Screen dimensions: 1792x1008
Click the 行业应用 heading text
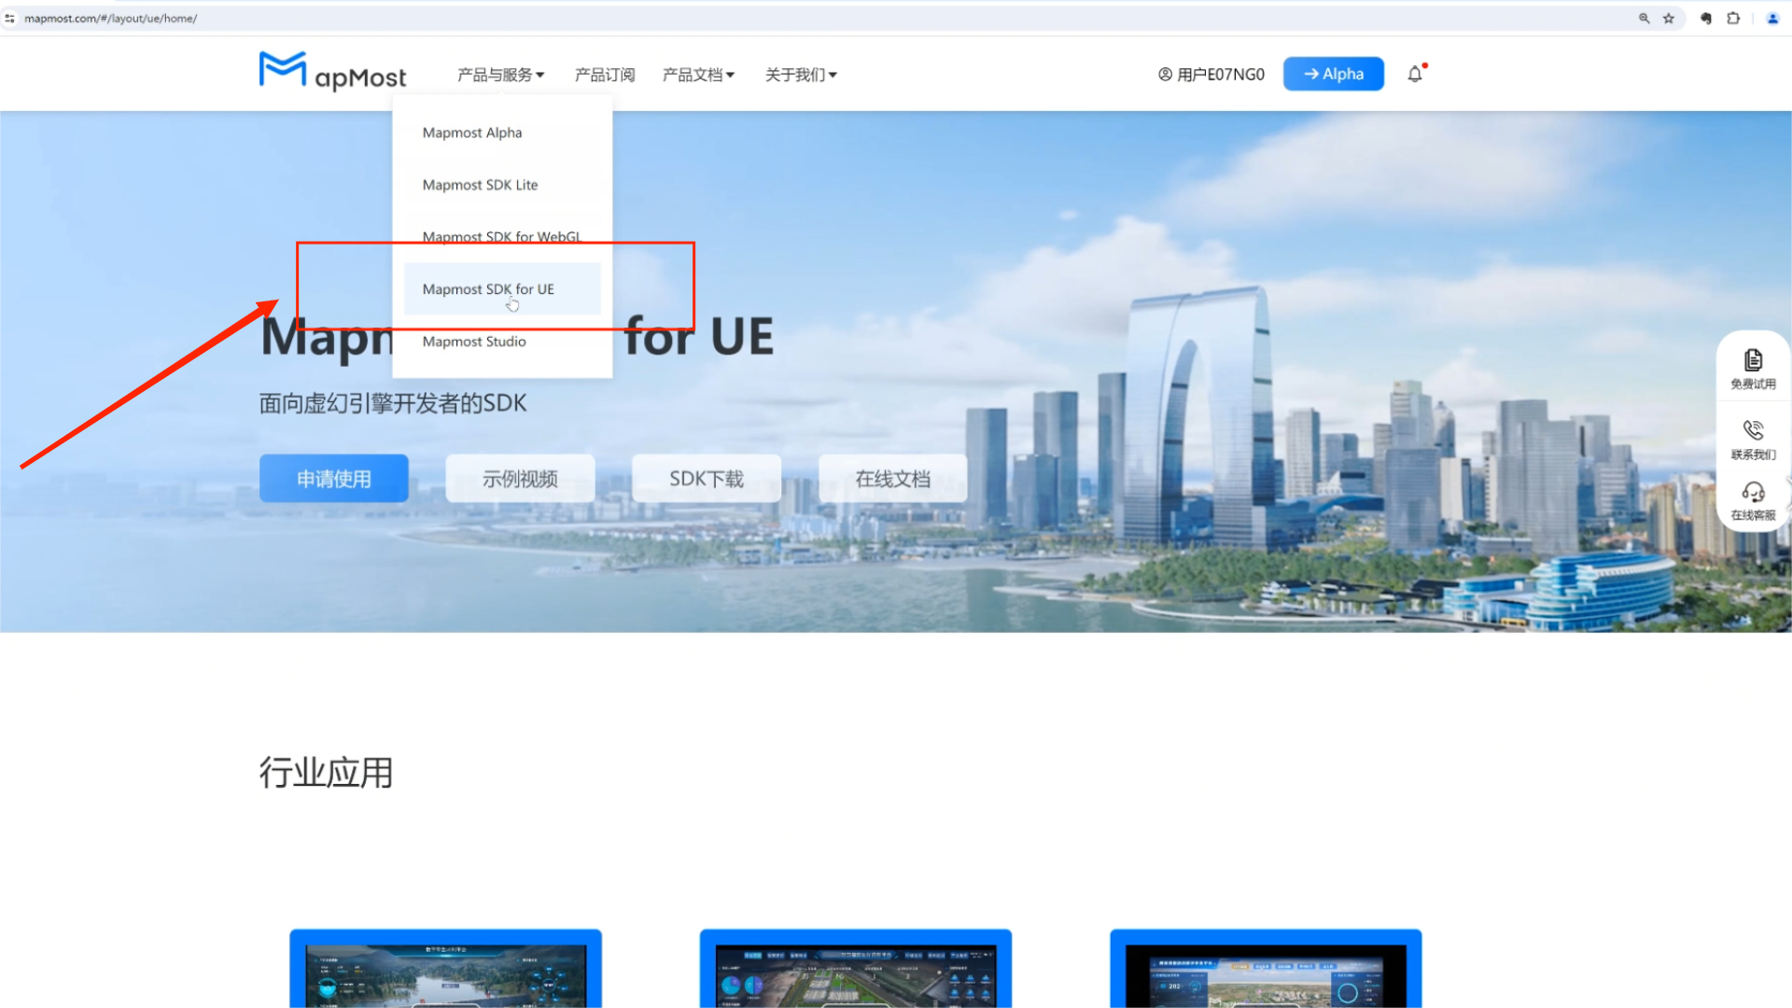[x=326, y=773]
